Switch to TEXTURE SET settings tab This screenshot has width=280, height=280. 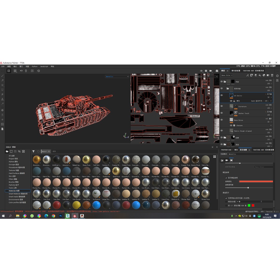(x=263, y=150)
